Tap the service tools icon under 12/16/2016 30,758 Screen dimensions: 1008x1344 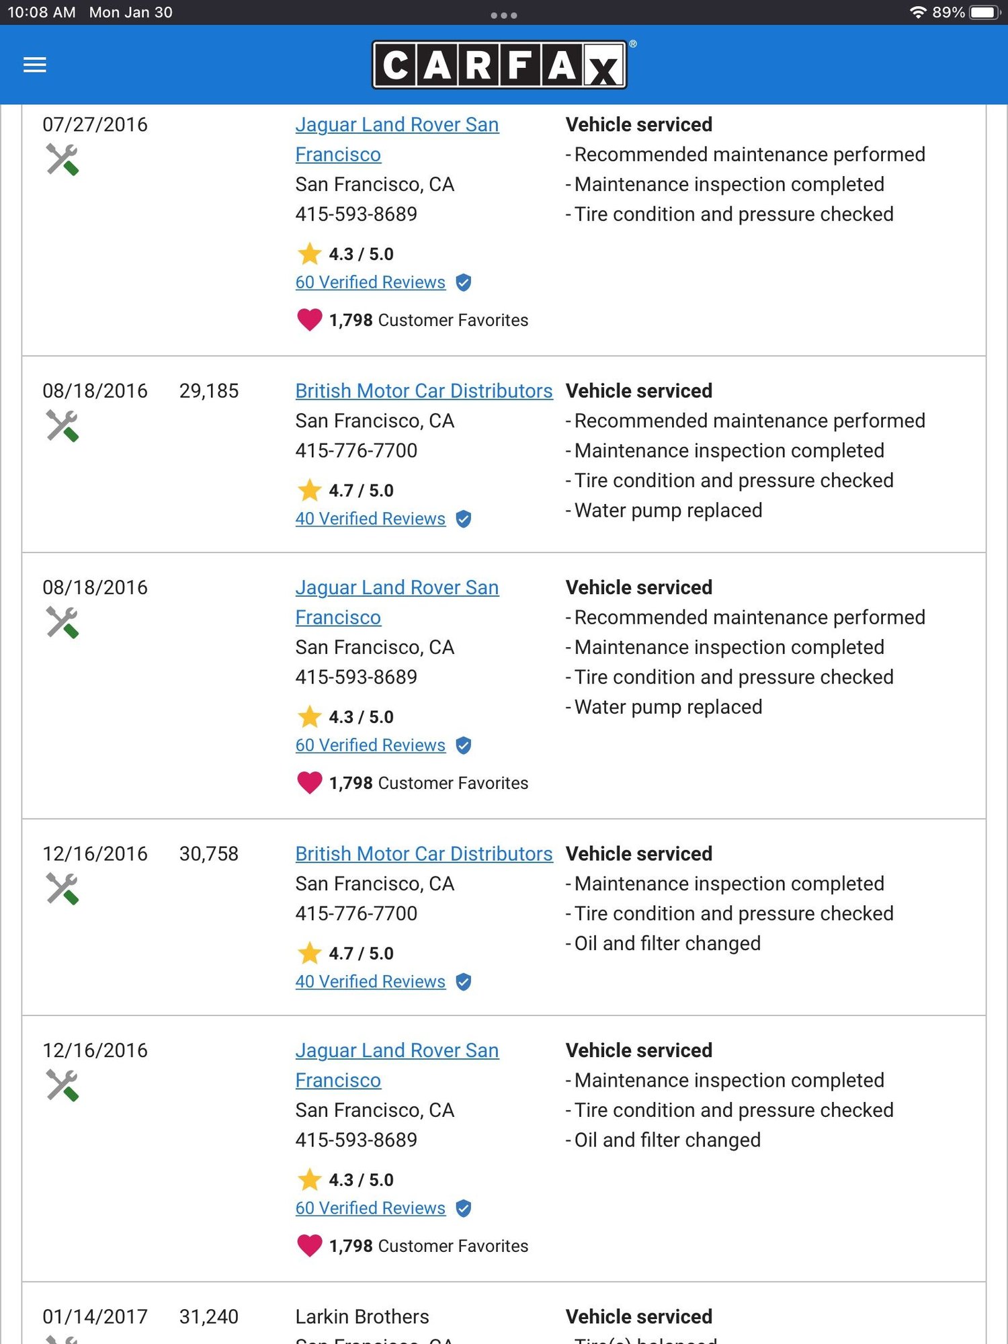[x=62, y=889]
